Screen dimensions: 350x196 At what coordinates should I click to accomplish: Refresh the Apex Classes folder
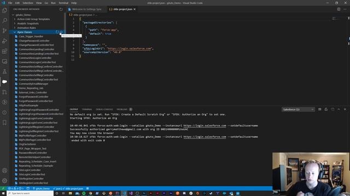pyautogui.click(x=57, y=32)
